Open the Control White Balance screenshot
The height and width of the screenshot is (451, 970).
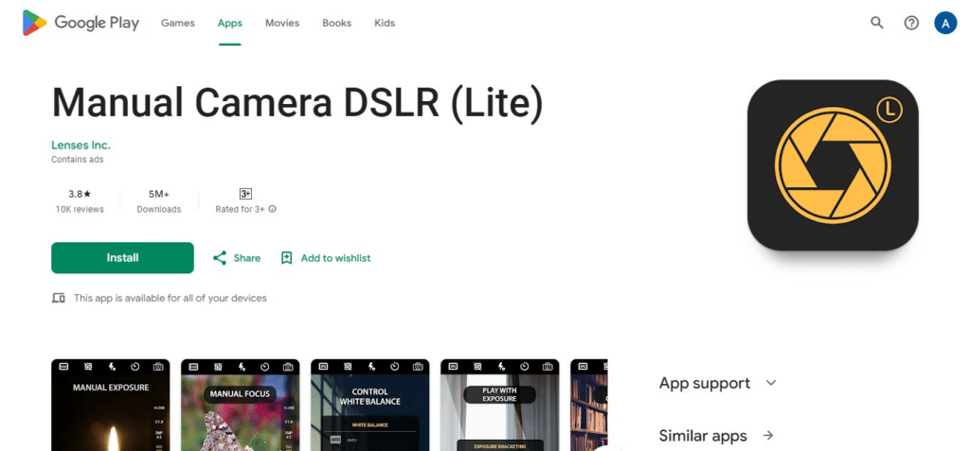370,406
